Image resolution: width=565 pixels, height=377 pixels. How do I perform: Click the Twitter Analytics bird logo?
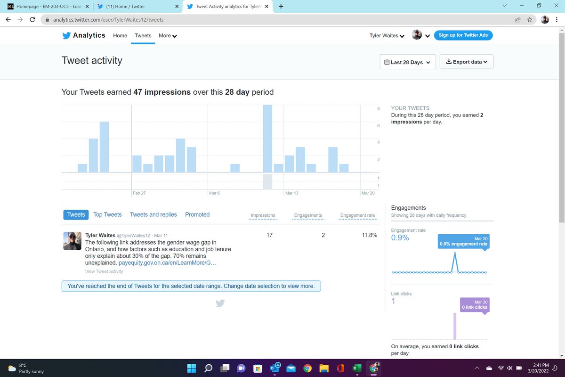(x=66, y=35)
